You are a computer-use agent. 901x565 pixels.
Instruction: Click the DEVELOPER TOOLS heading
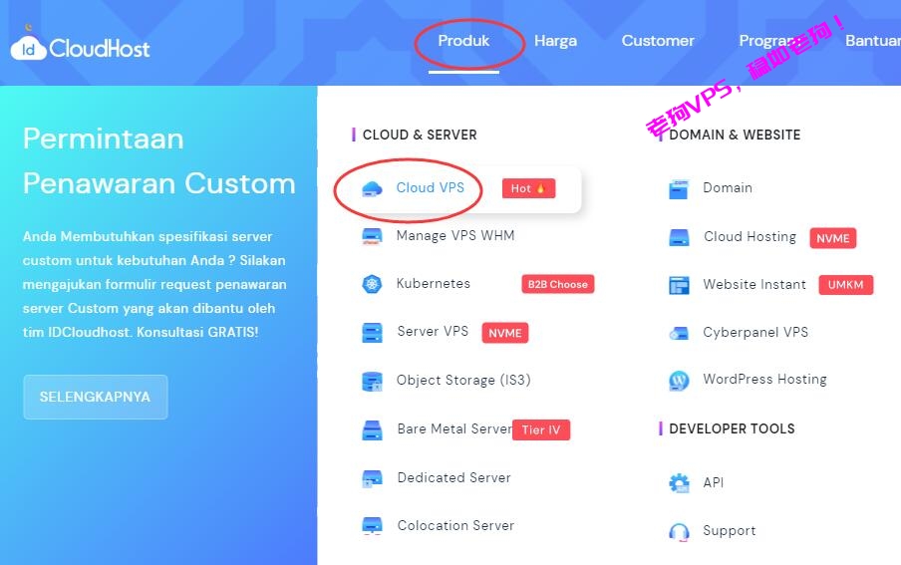tap(732, 428)
